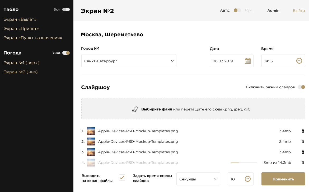This screenshot has width=309, height=192.
Task: Click the upload progress bar of file 4
Action: 244,163
